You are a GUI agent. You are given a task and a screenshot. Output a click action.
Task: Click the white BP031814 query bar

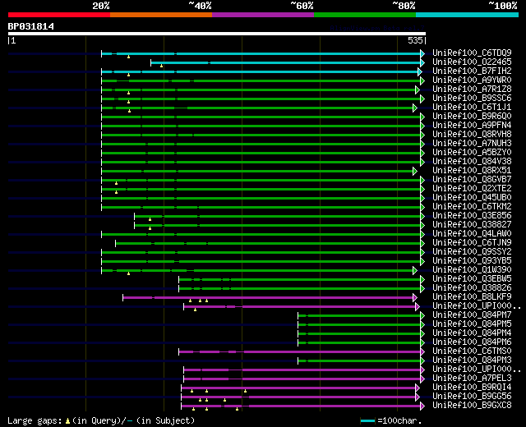click(217, 34)
